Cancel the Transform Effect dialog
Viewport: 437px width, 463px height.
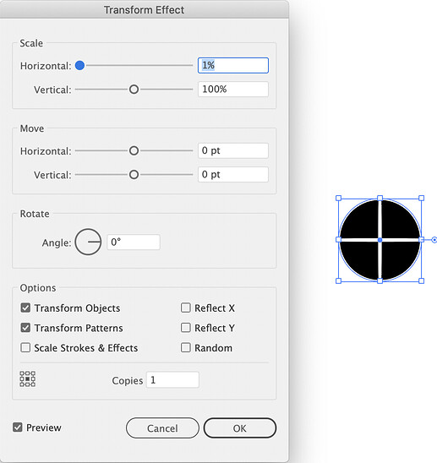[162, 428]
